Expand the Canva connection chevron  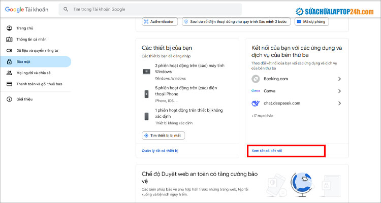click(339, 91)
